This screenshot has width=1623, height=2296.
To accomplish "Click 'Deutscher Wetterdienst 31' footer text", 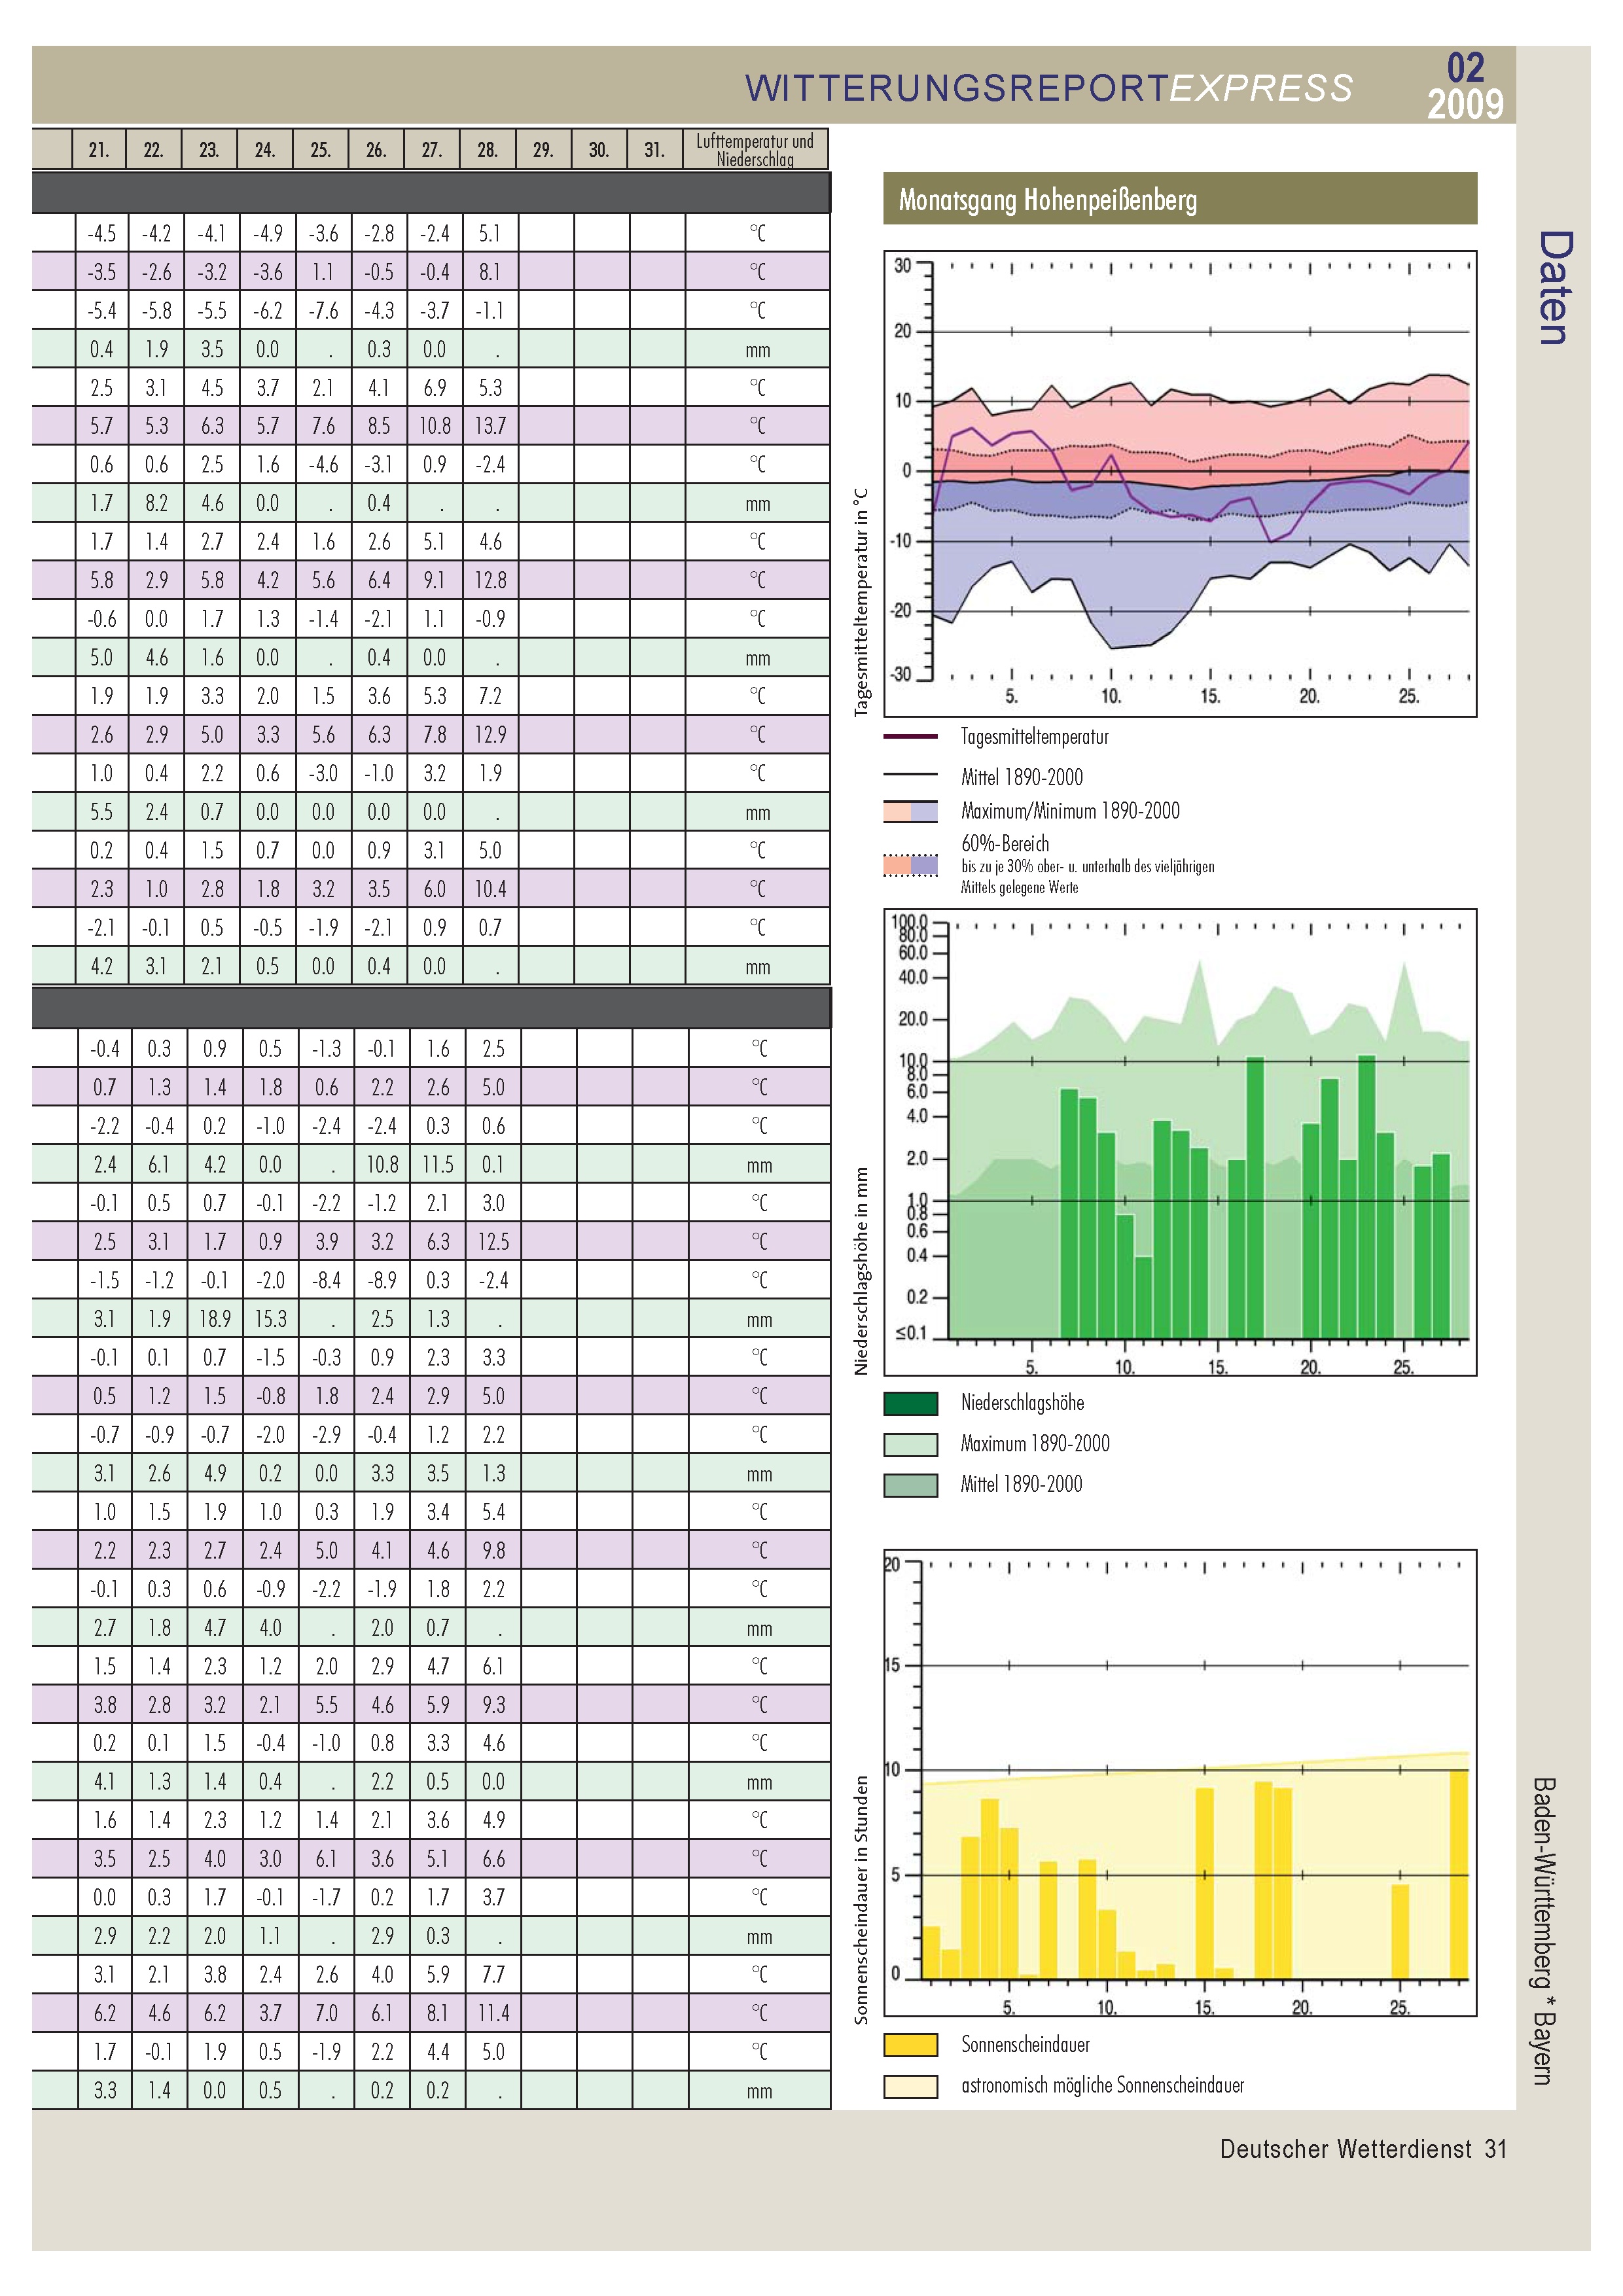I will click(x=1363, y=2148).
